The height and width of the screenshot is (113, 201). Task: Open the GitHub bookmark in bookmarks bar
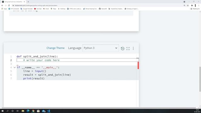(103, 9)
